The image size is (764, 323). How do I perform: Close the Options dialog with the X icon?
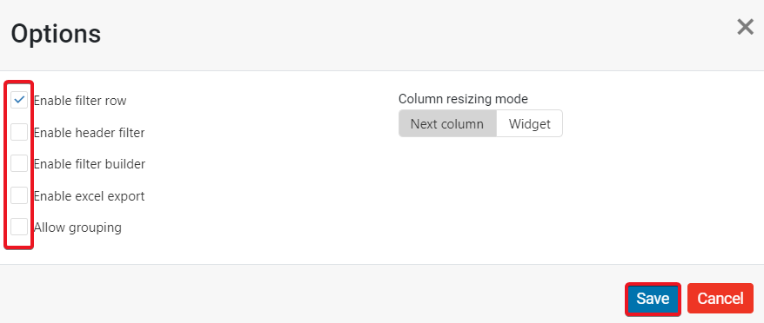coord(746,27)
